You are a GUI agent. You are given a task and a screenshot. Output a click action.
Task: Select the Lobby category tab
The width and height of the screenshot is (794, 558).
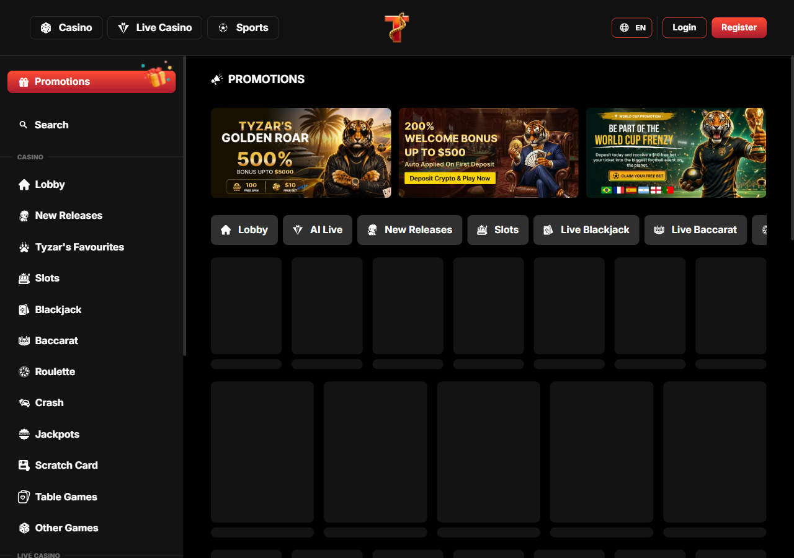click(x=244, y=230)
